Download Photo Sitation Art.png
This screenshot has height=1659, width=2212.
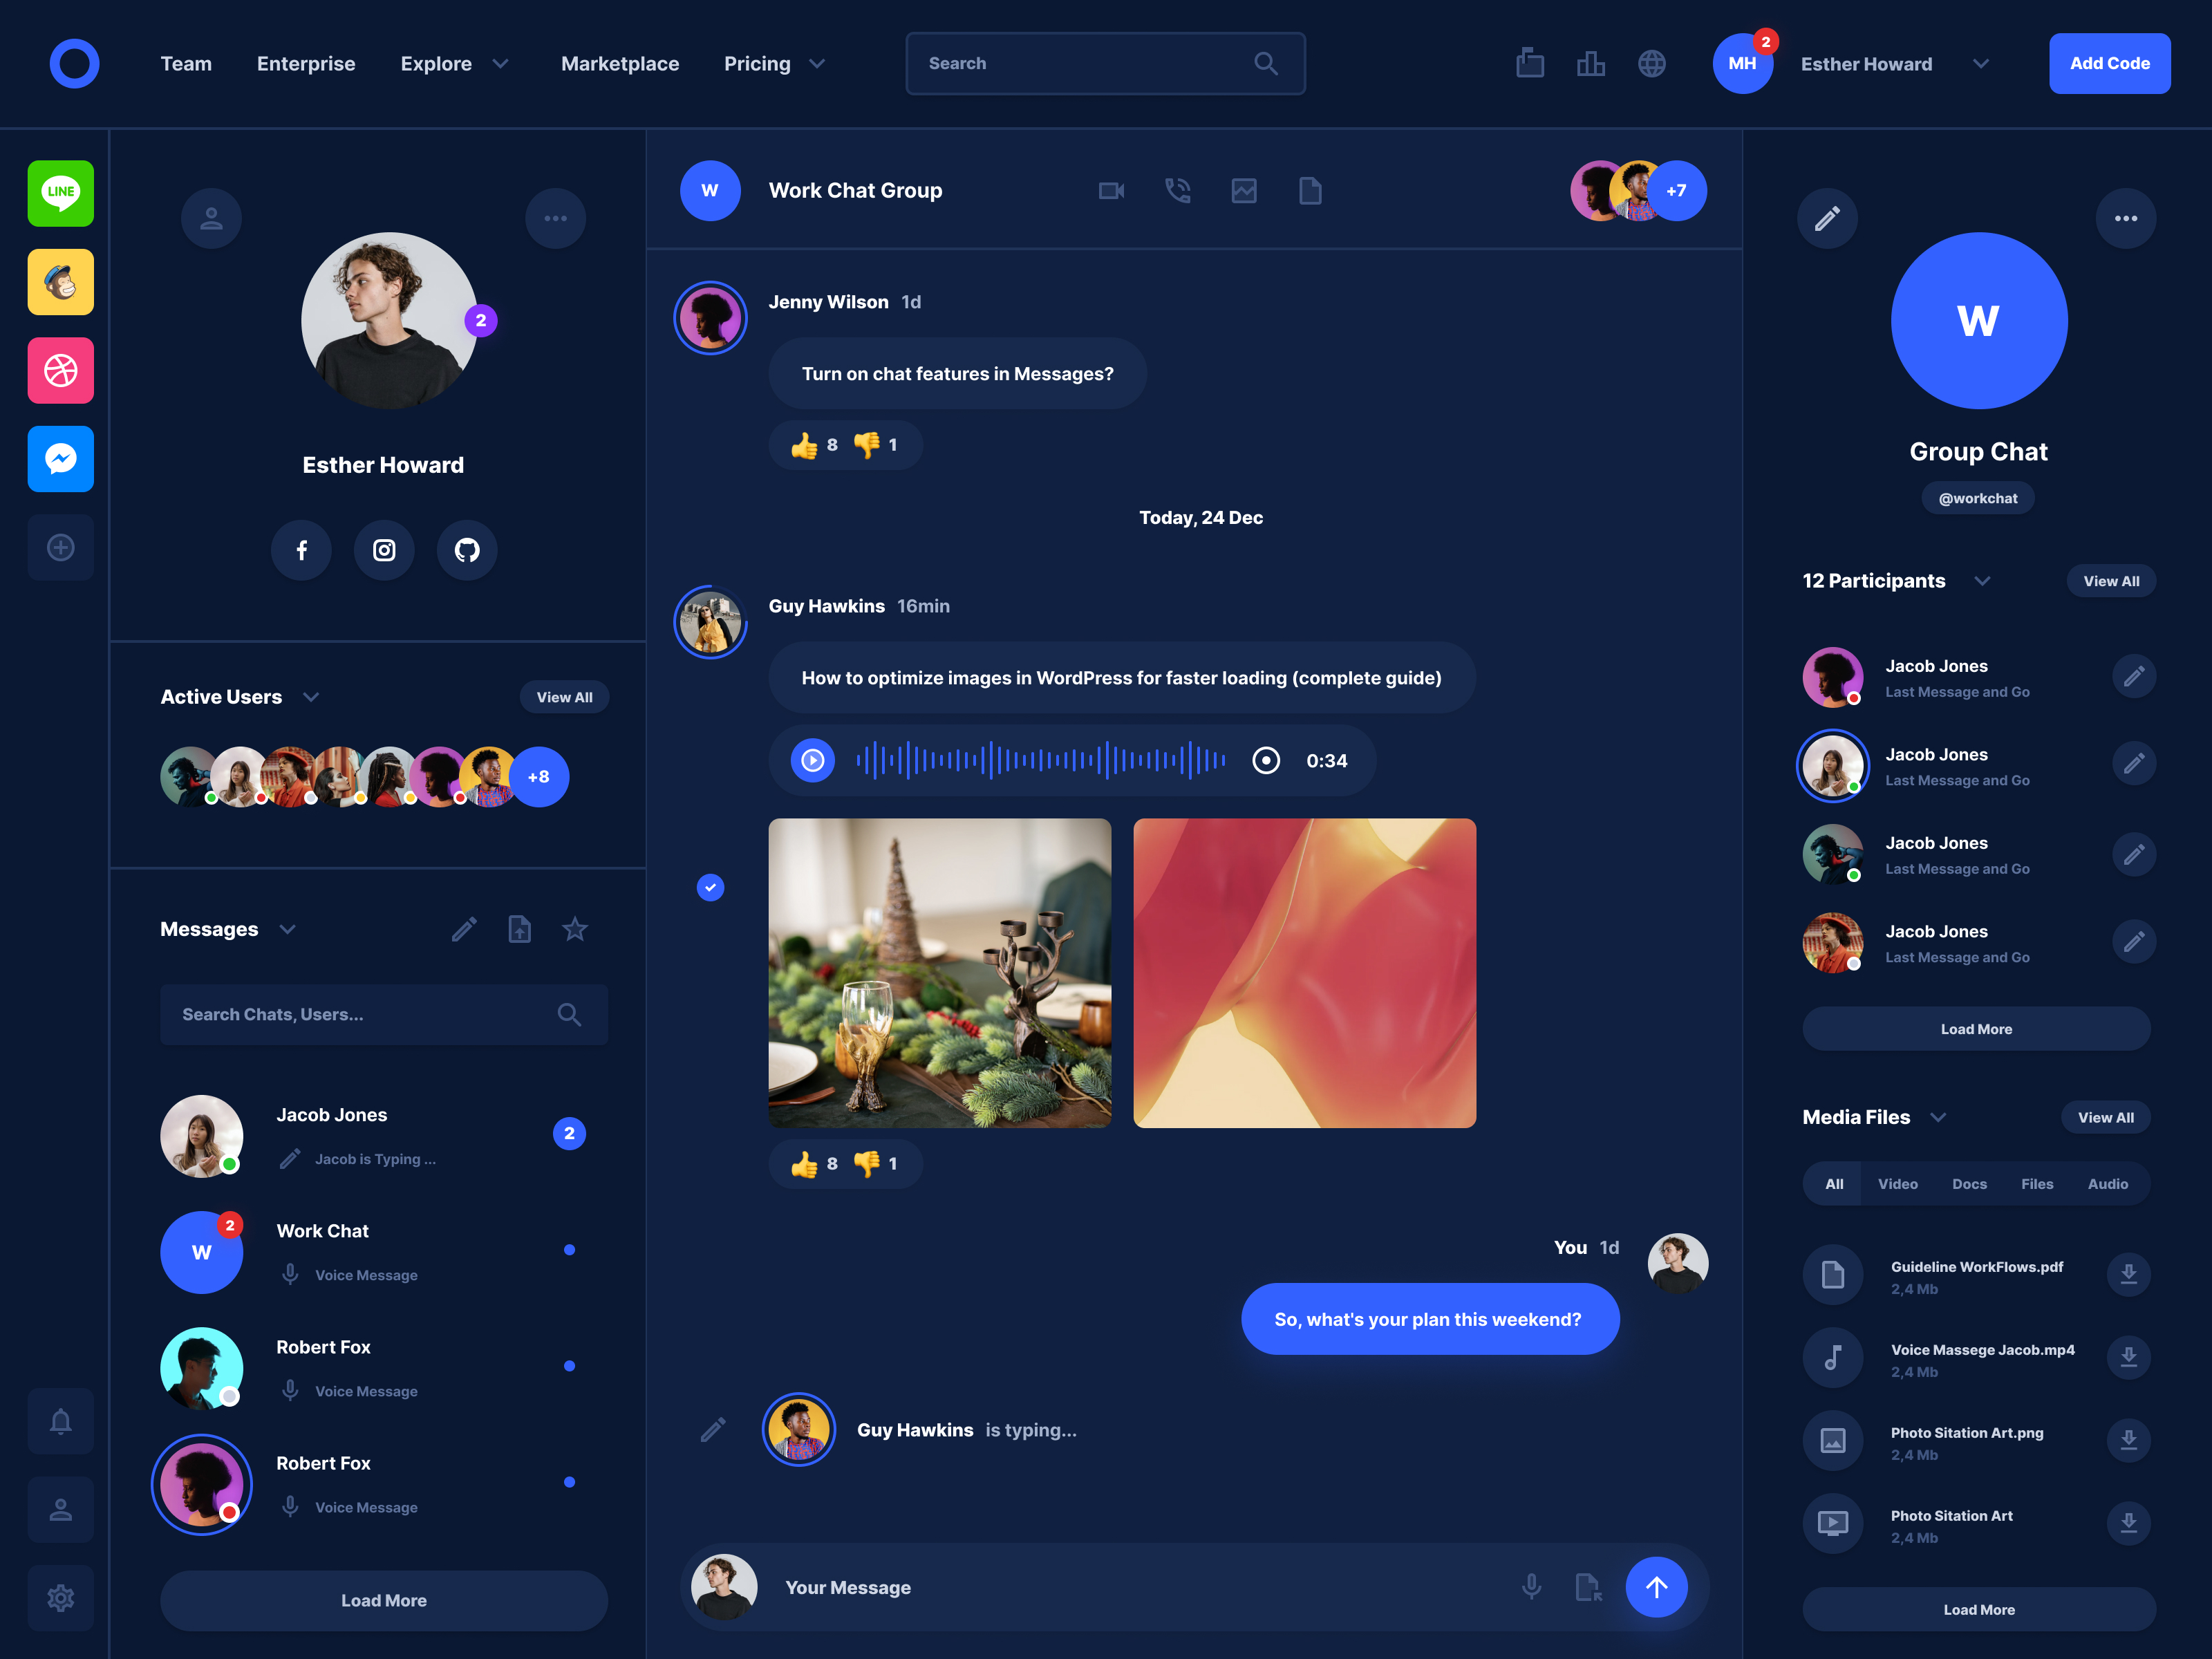(2128, 1440)
